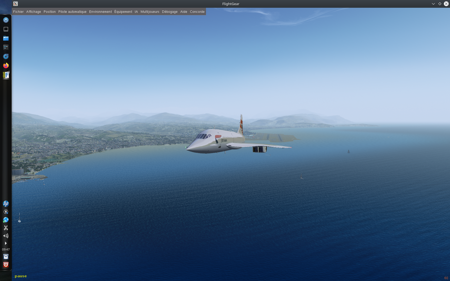Open the blue folder file manager
The width and height of the screenshot is (450, 281).
pyautogui.click(x=6, y=38)
